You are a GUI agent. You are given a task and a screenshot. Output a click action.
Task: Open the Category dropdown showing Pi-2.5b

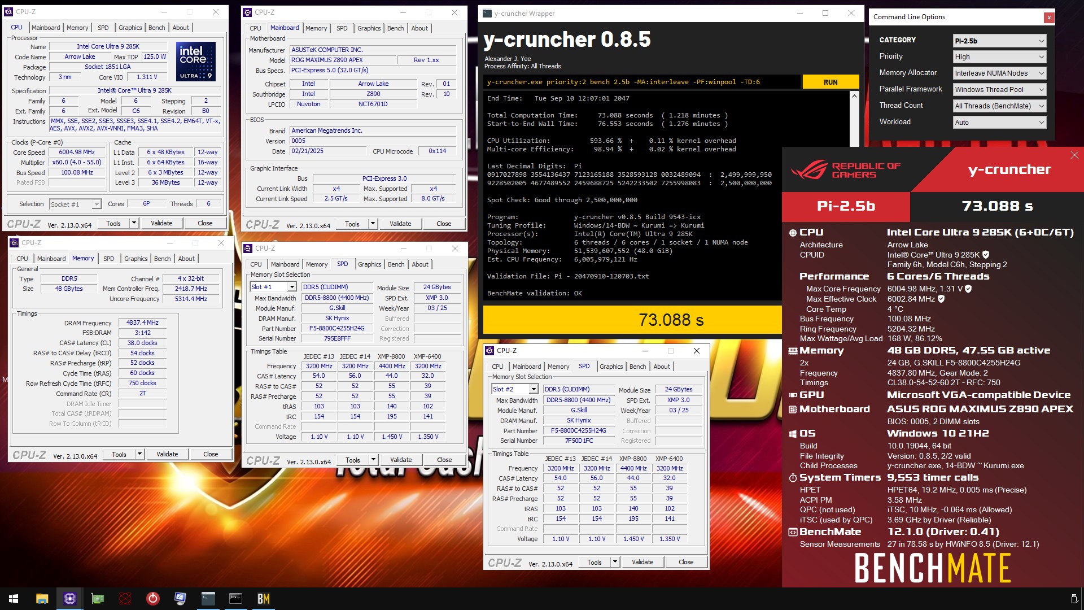point(999,41)
